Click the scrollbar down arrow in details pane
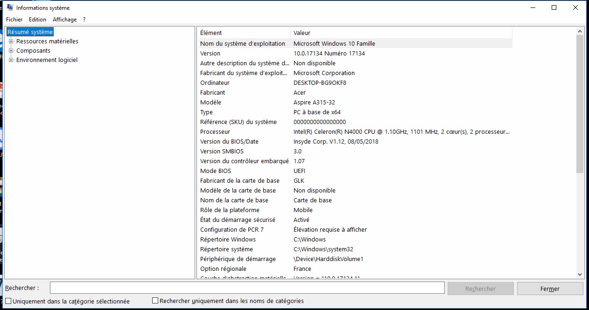This screenshot has height=310, width=589. pyautogui.click(x=580, y=275)
